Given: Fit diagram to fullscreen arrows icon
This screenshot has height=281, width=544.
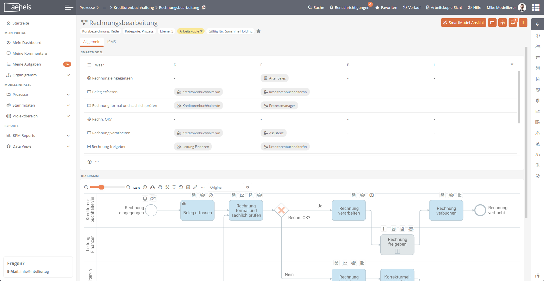Looking at the screenshot, I should (x=167, y=187).
